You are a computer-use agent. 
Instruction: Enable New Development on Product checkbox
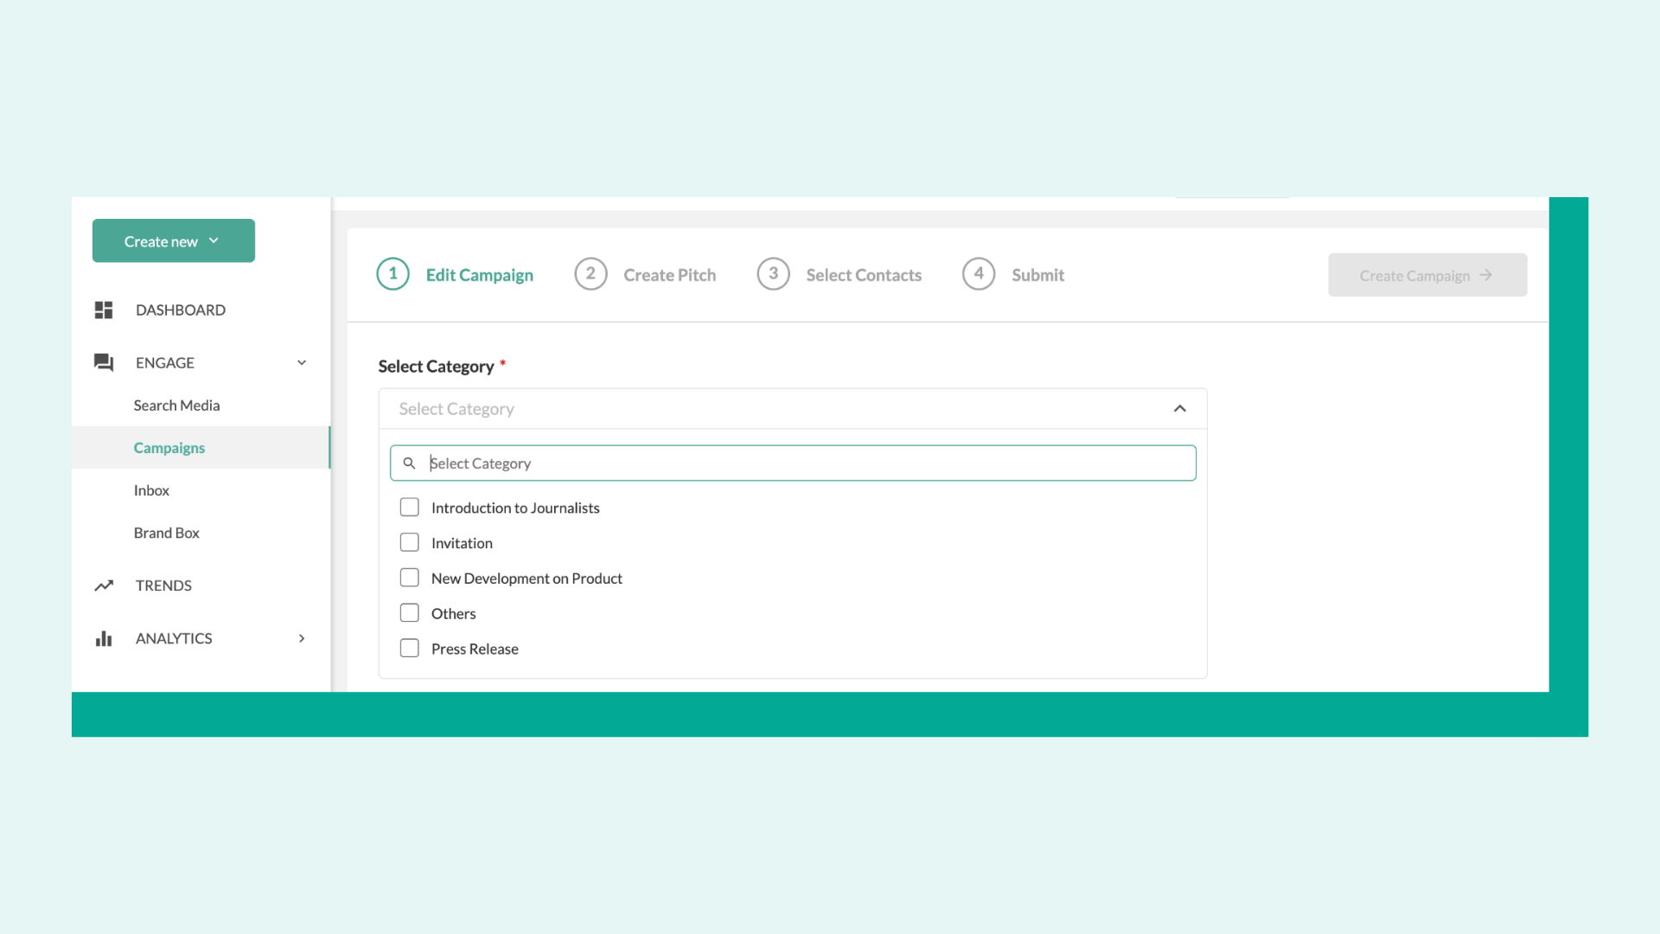coord(410,578)
